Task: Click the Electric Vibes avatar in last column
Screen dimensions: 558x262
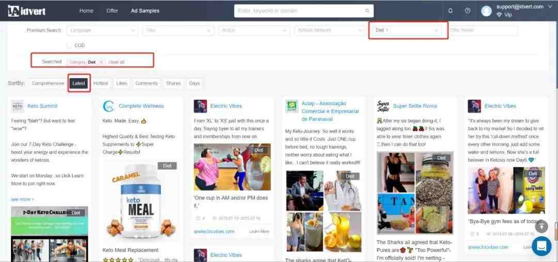Action: 474,106
